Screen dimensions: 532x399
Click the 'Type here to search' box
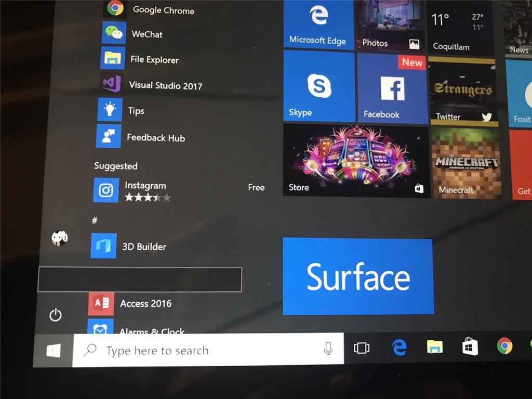click(208, 350)
